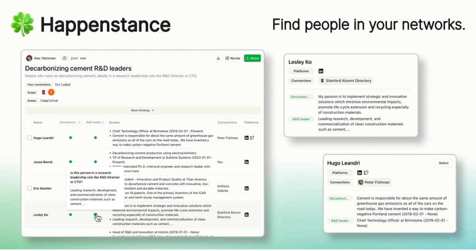
Task: Click the 'Decarbonizing cement R&D leaders' title
Action: point(78,68)
